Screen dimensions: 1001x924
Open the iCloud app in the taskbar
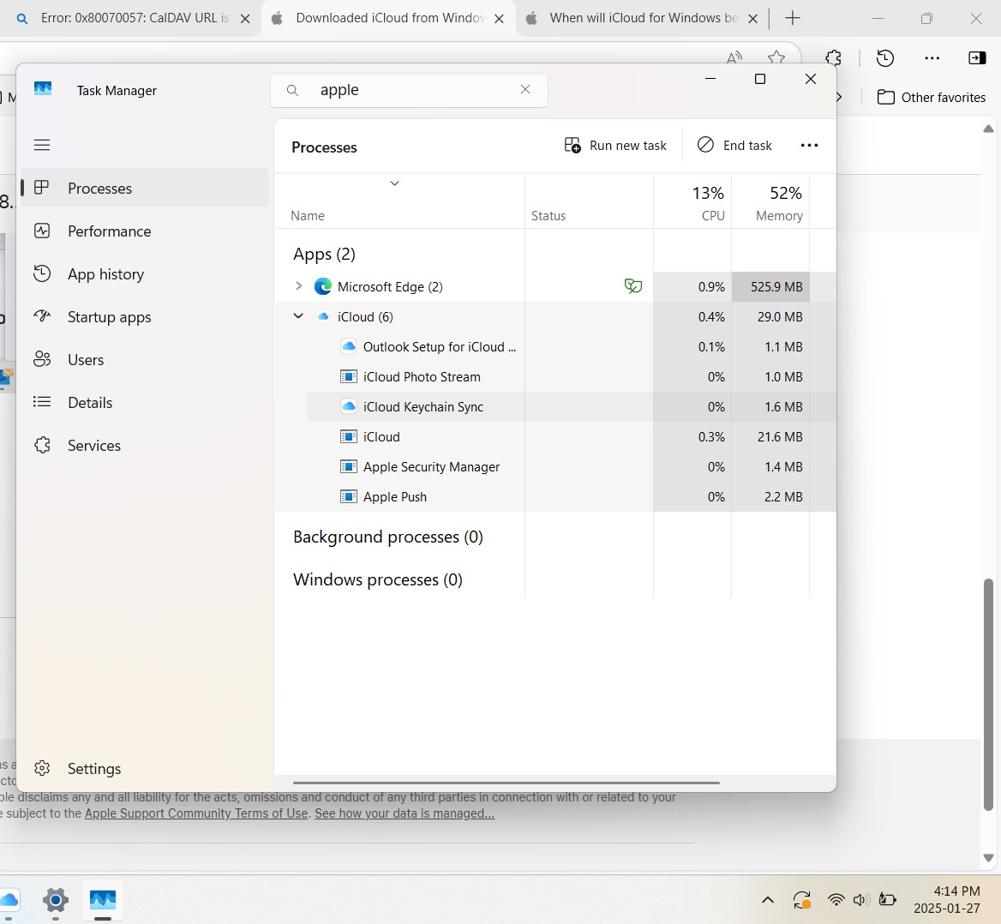coord(9,900)
